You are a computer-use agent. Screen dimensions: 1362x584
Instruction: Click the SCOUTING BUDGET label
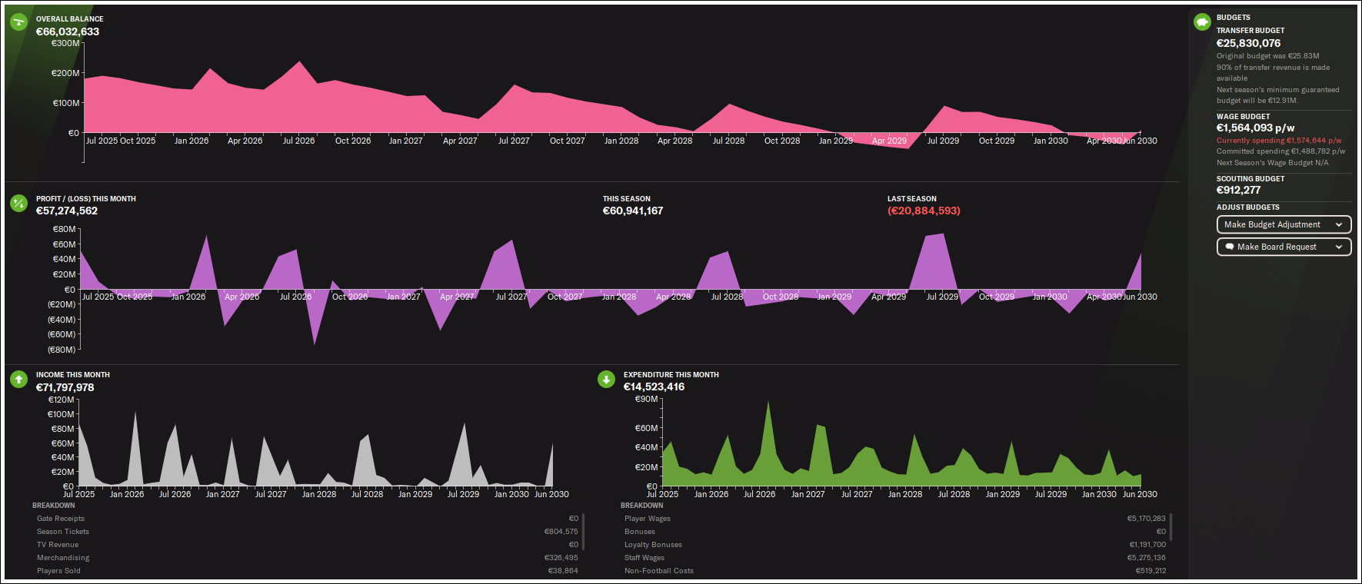click(x=1250, y=179)
